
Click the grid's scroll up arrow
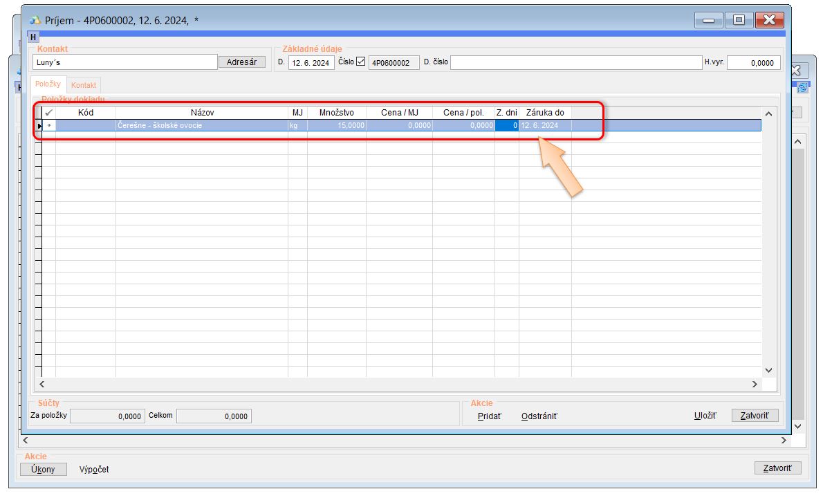coord(768,113)
